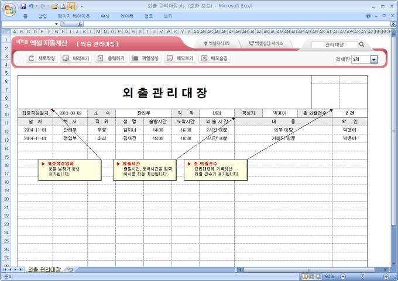
Task: Switch to Page Break Preview in the status bar
Action: [x=318, y=276]
